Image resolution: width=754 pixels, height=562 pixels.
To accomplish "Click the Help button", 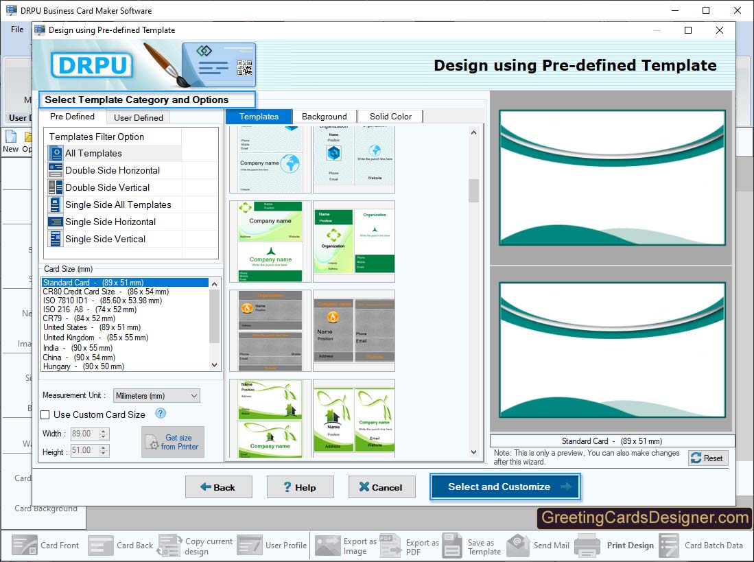I will pyautogui.click(x=300, y=487).
